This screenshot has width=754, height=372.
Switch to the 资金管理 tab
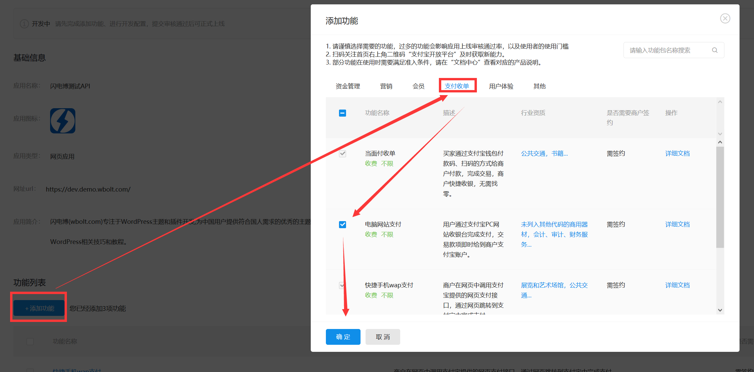347,86
